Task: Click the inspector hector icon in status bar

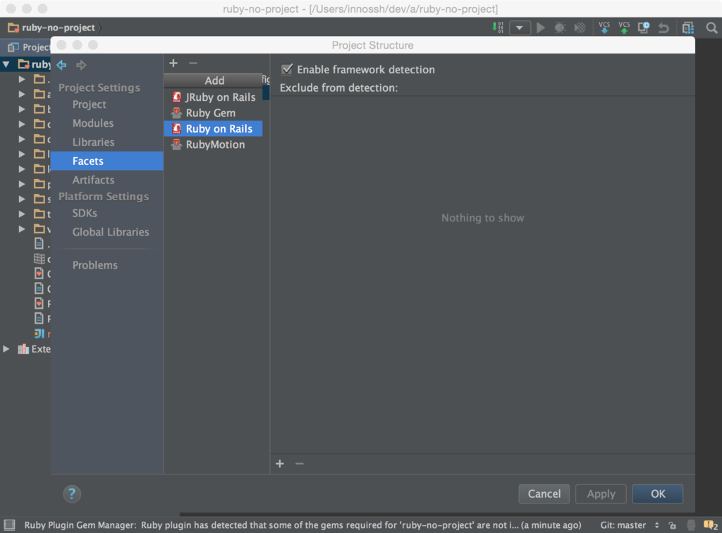Action: point(691,525)
